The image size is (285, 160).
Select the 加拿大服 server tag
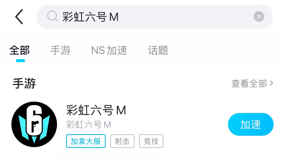[86, 141]
